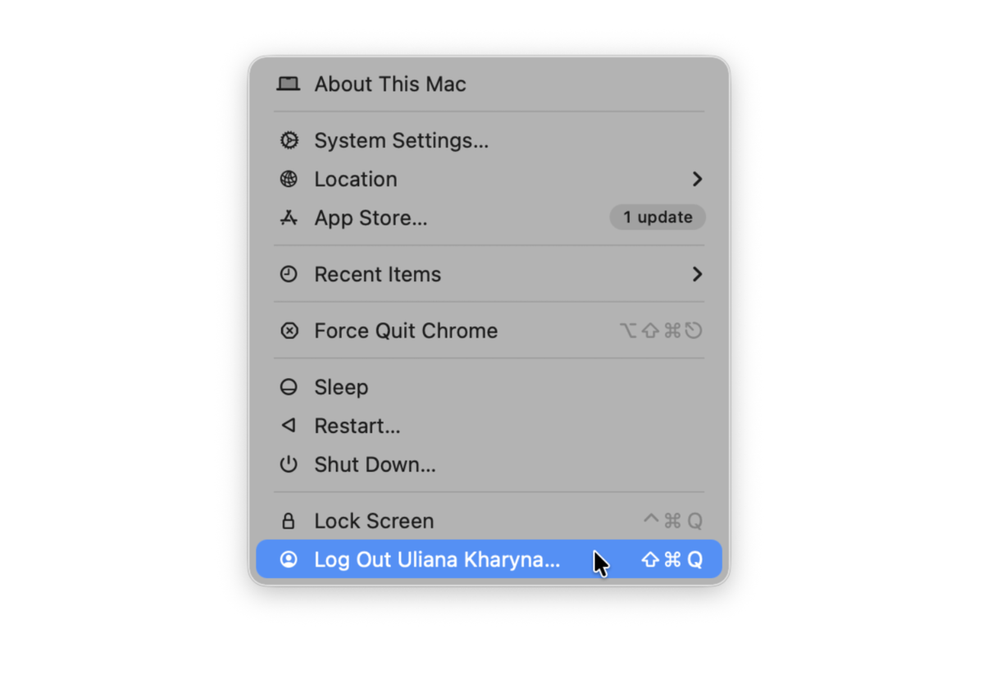Click the user icon next to Log Out
Viewport: 997px width, 693px height.
pyautogui.click(x=289, y=559)
